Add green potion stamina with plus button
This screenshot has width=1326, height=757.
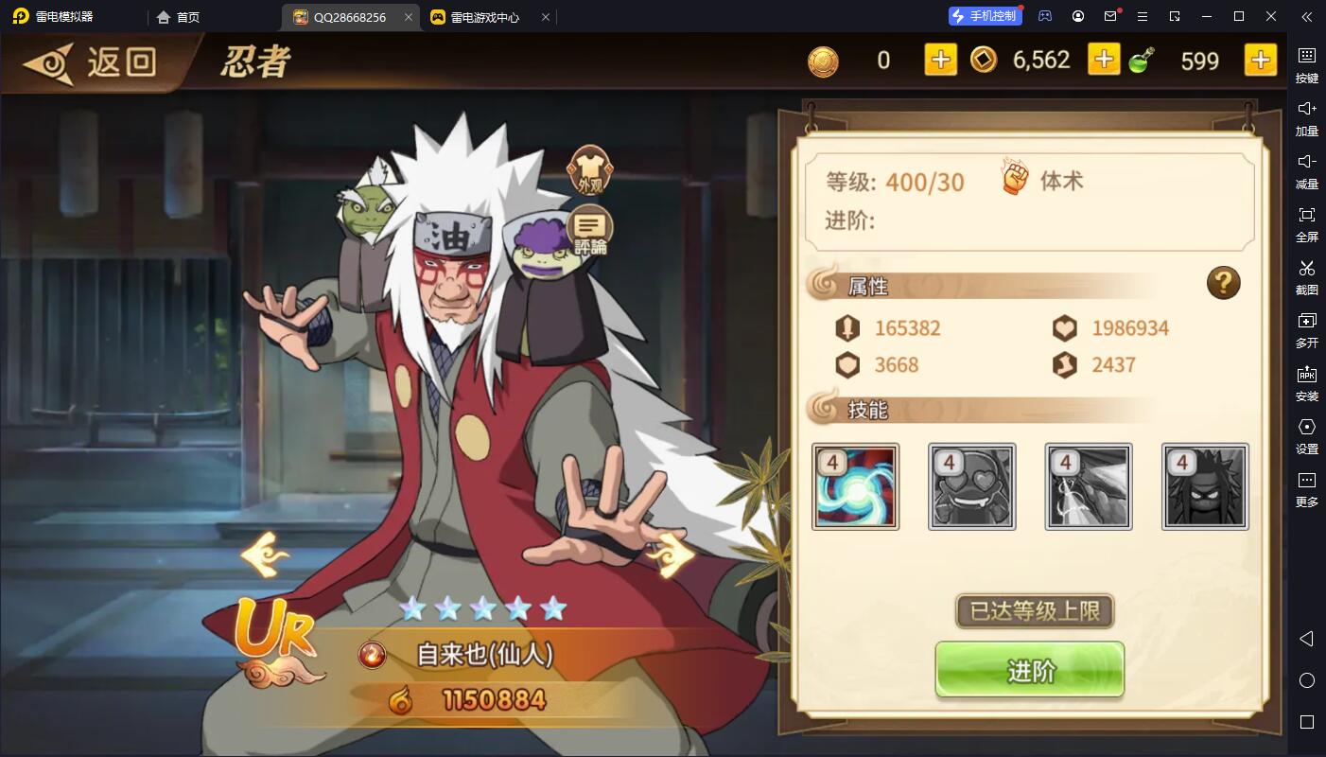click(1260, 60)
